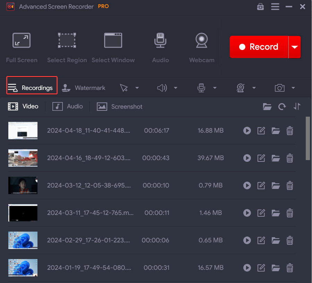Open the microphone selection dropdown

[215, 88]
